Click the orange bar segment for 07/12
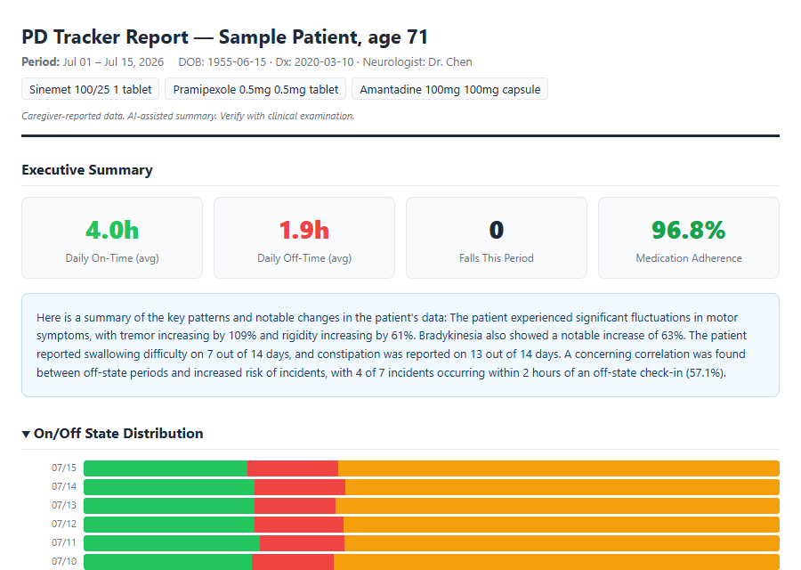The width and height of the screenshot is (801, 570). [x=562, y=525]
